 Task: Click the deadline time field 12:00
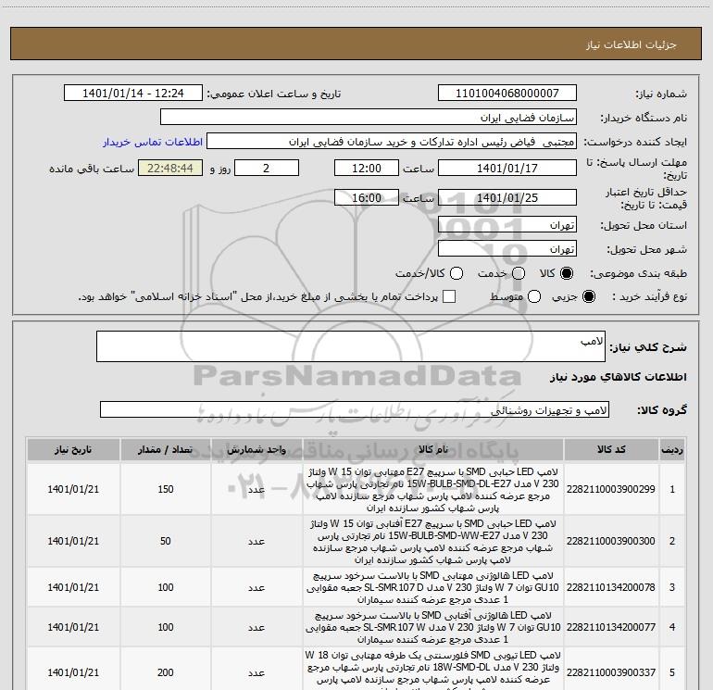367,168
